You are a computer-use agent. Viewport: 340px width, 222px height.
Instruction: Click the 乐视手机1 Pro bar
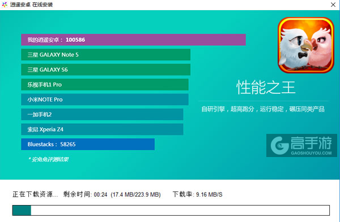[x=105, y=85]
